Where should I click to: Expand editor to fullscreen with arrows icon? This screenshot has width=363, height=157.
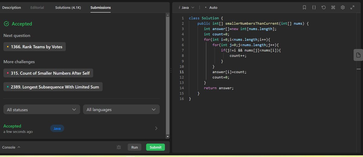coord(352,8)
